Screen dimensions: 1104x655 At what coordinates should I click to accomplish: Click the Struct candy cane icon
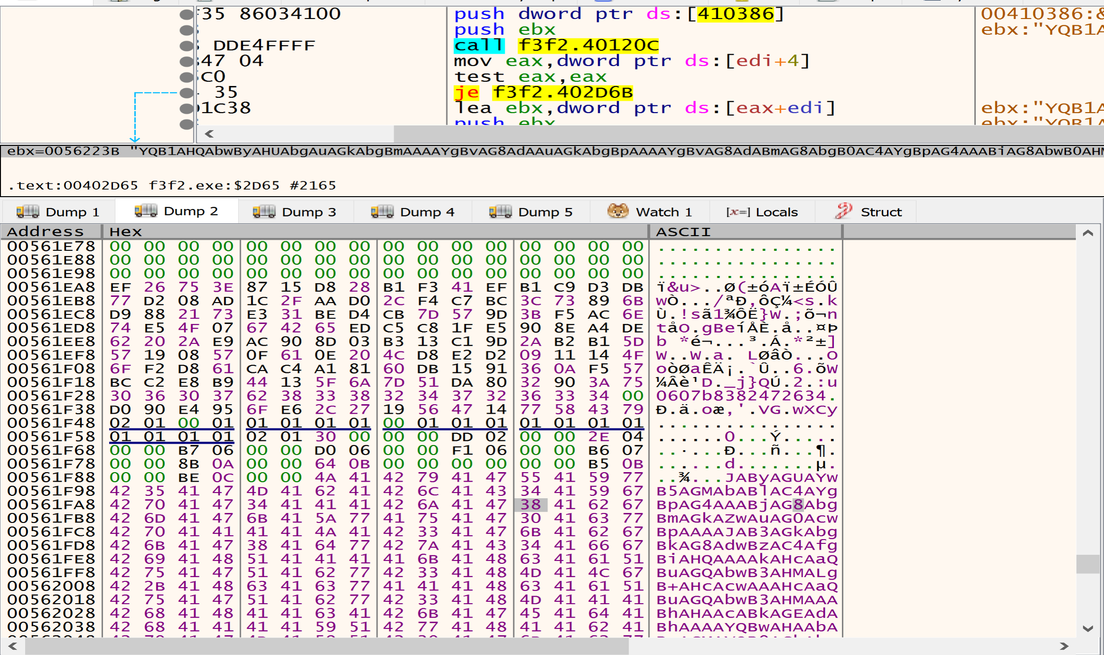coord(844,211)
